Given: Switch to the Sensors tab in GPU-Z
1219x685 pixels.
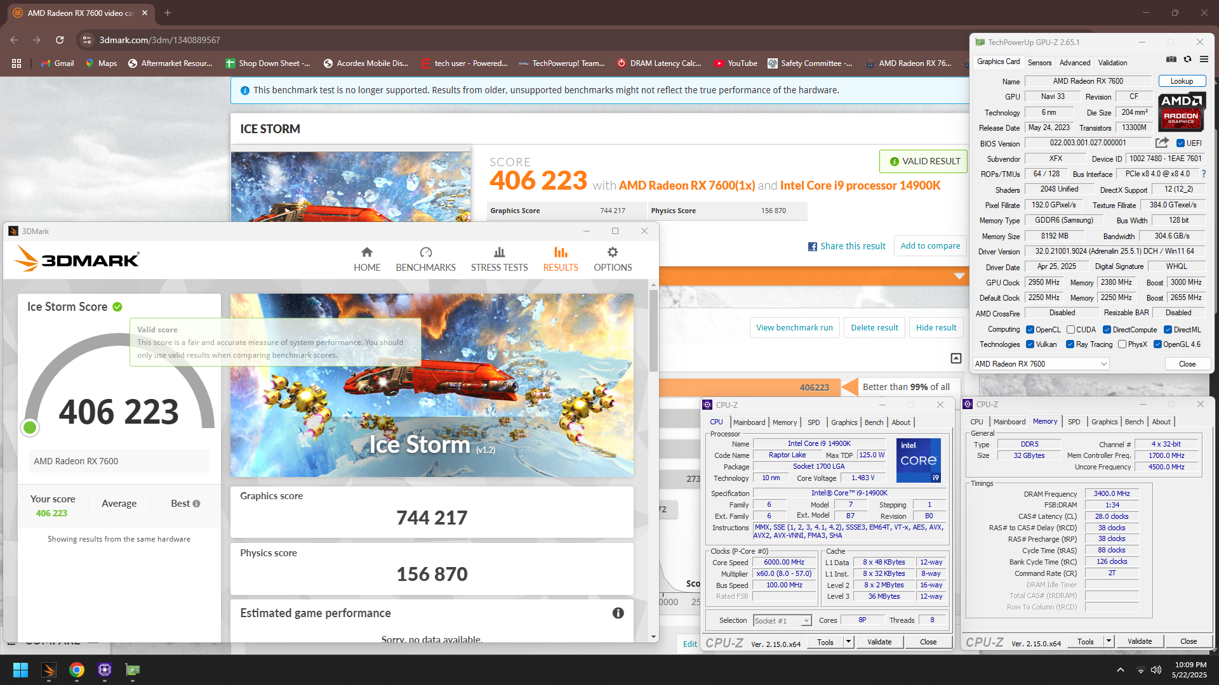Looking at the screenshot, I should [1039, 63].
